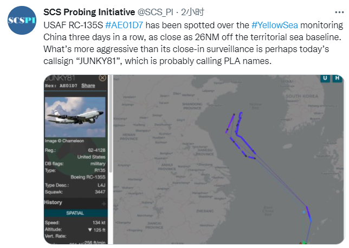Click the Hex AE01D7 identifier text

(x=60, y=86)
